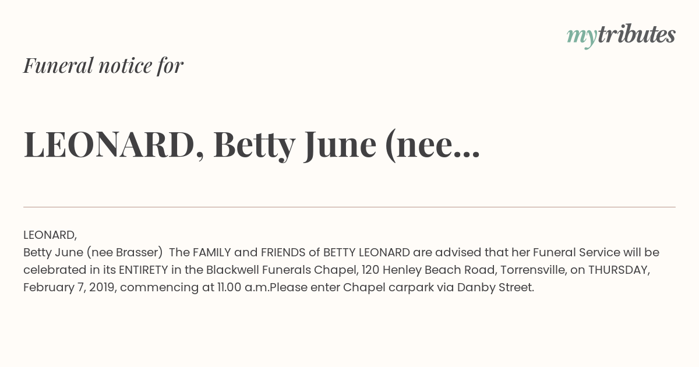The image size is (699, 367).
Task: Click the word 'THURSDAY' in notice
Action: point(617,270)
